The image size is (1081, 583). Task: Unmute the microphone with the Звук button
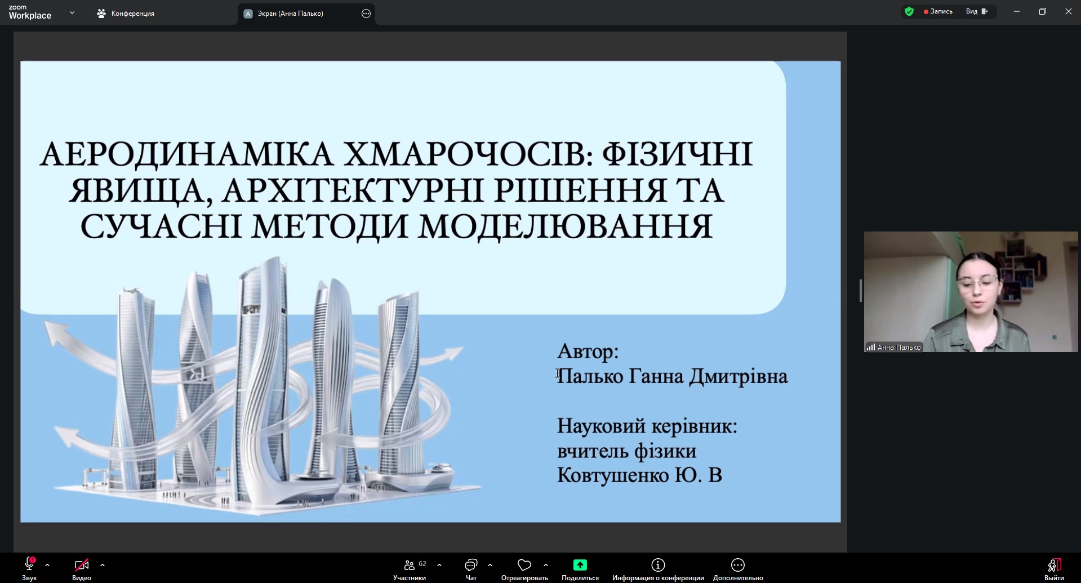point(29,564)
